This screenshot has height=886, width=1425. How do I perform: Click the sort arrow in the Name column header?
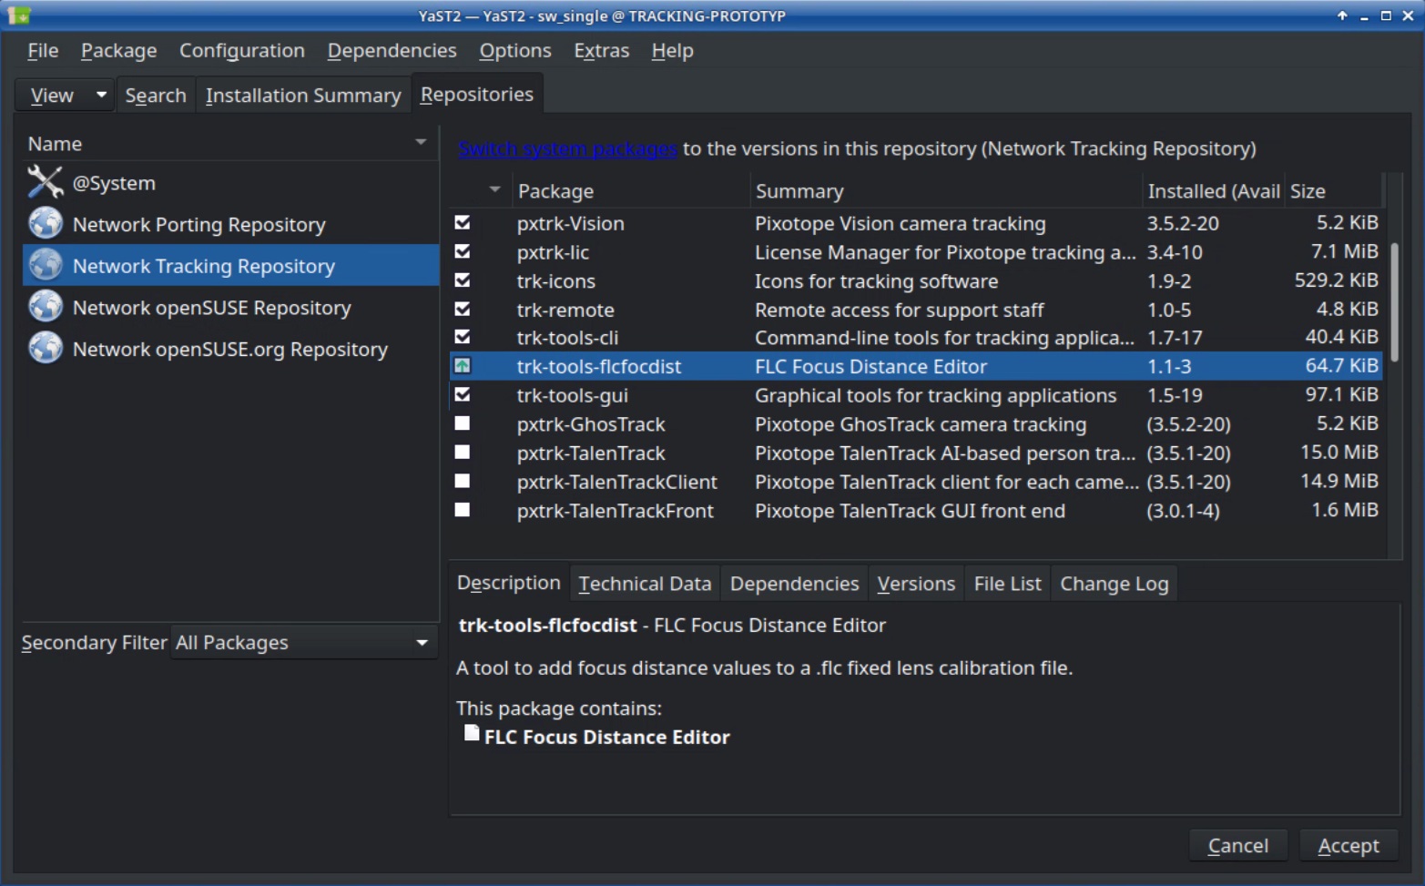pos(421,143)
